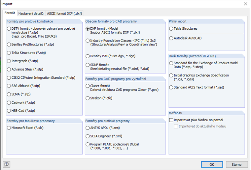Screen dimensions: 251x170
Task: Open the Formát tab
Action: (10, 13)
